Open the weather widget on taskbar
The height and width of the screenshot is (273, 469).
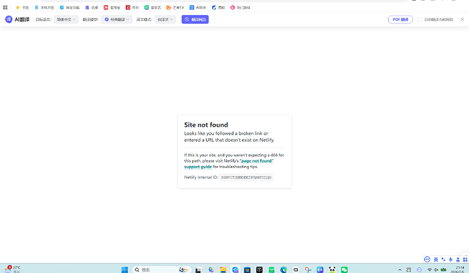12,269
